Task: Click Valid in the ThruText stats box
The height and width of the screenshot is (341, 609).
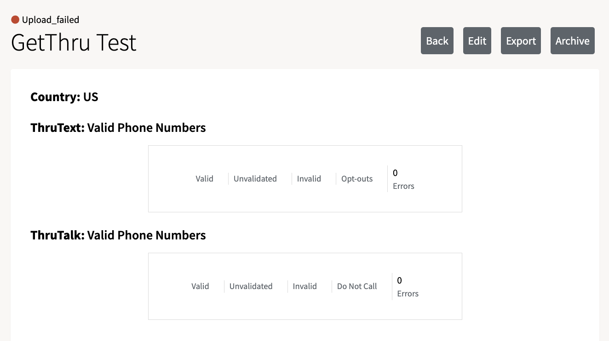Action: [204, 179]
